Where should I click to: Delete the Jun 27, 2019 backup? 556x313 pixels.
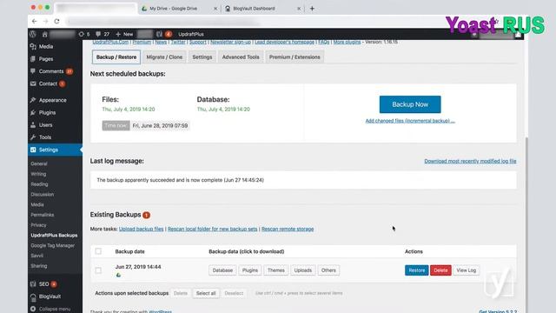pos(440,270)
